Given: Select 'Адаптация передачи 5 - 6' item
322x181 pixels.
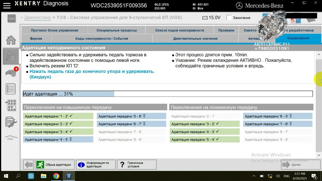Looking at the screenshot, I should click(x=132, y=116).
